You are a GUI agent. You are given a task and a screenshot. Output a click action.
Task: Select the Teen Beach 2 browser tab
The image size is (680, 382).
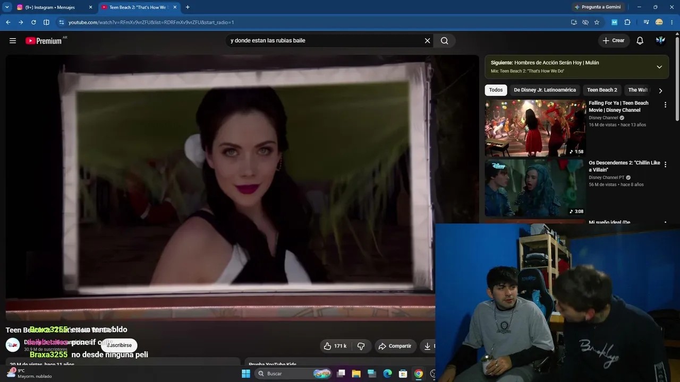tap(139, 7)
